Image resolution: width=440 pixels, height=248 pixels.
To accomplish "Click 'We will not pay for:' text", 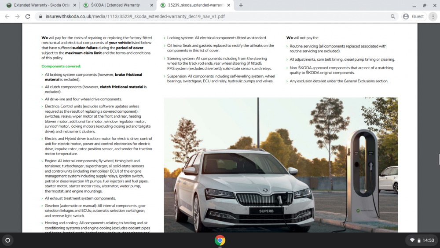I will click(303, 37).
